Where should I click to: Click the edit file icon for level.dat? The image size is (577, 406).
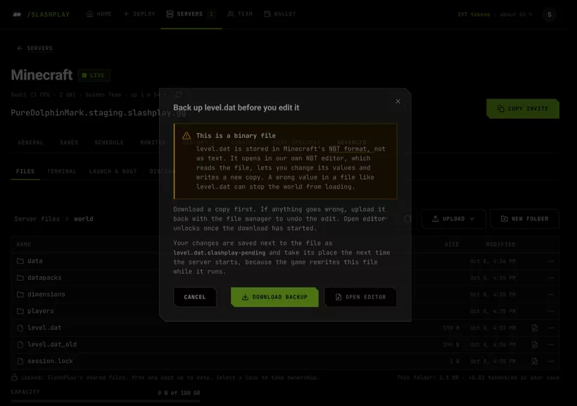(x=534, y=328)
